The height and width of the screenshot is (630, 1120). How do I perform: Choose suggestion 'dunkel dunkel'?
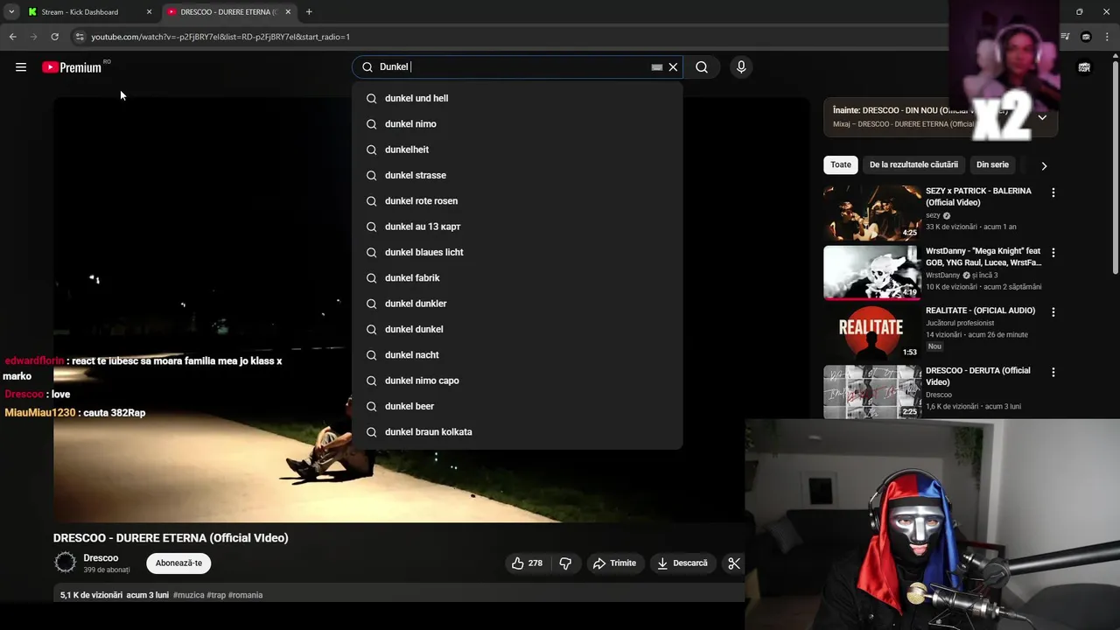(517, 329)
